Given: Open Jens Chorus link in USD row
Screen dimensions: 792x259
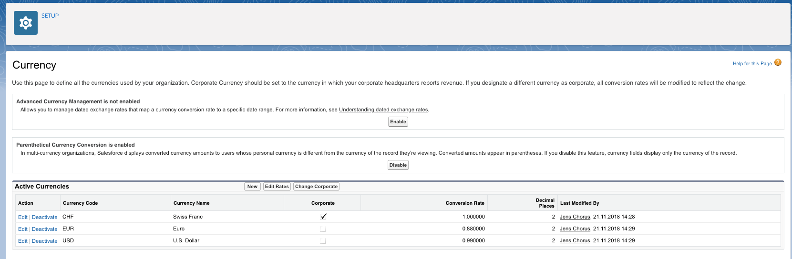Looking at the screenshot, I should (575, 240).
